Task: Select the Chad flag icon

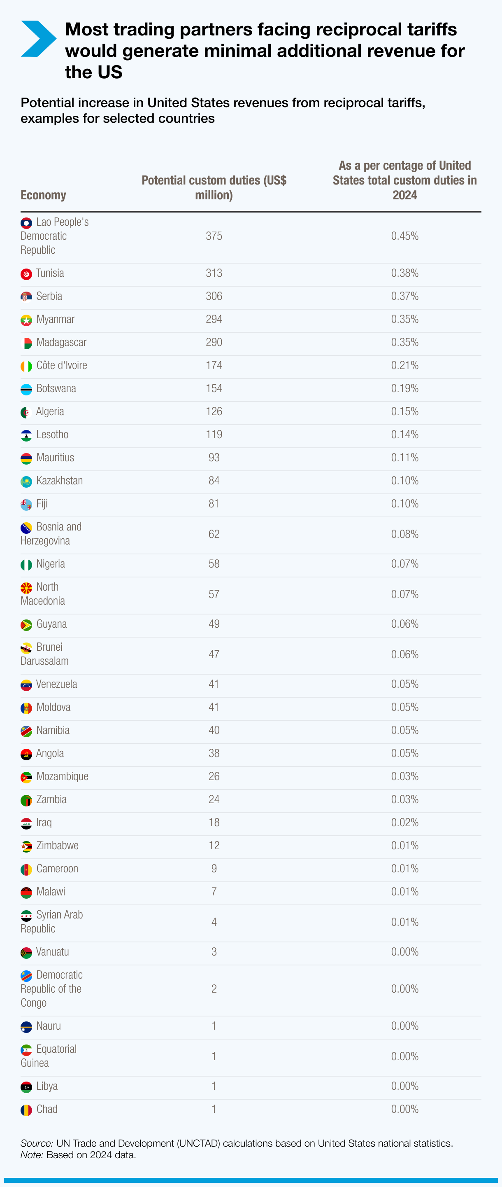Action: pos(26,1110)
